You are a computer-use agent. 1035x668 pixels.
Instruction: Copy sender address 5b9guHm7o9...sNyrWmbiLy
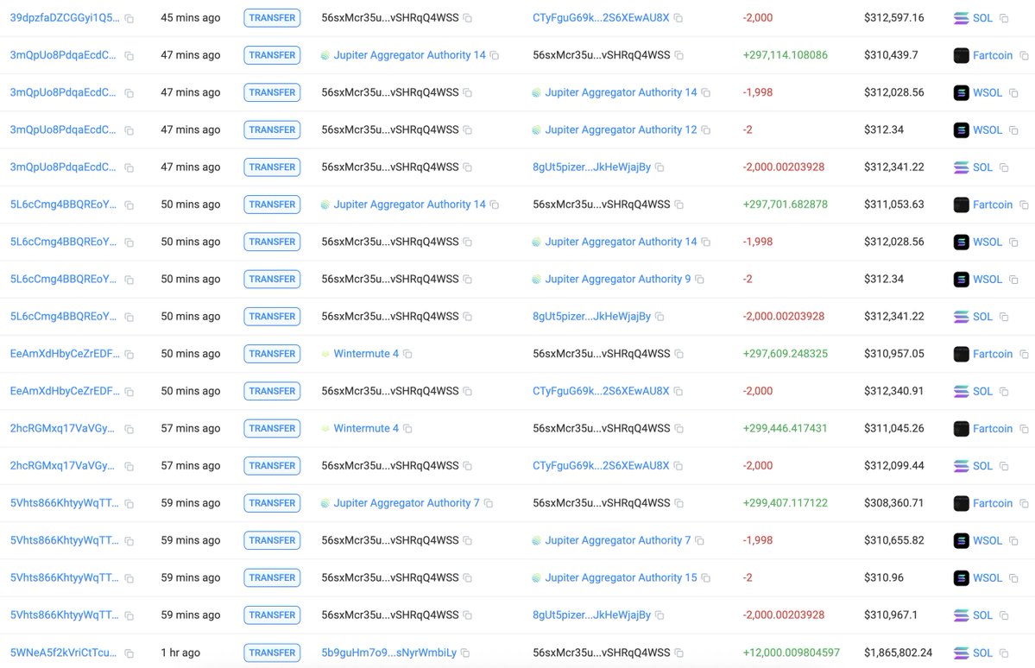pos(465,652)
